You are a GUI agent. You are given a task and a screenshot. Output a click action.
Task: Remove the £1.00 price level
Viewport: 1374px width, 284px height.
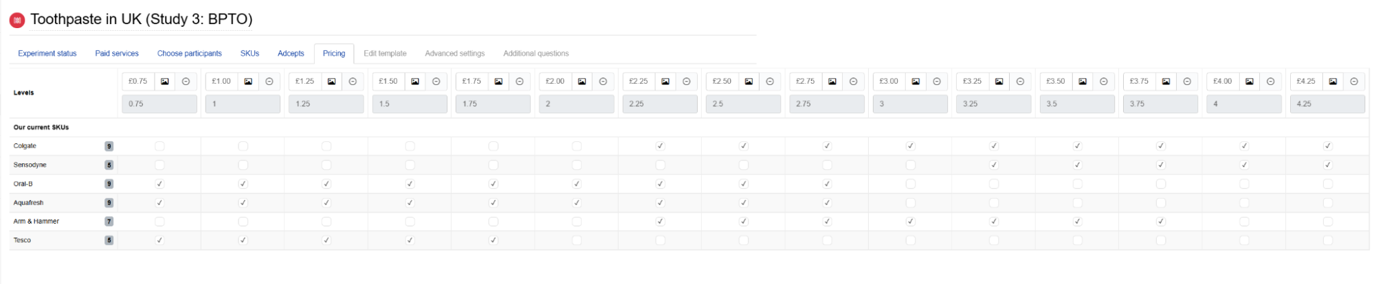pos(269,82)
